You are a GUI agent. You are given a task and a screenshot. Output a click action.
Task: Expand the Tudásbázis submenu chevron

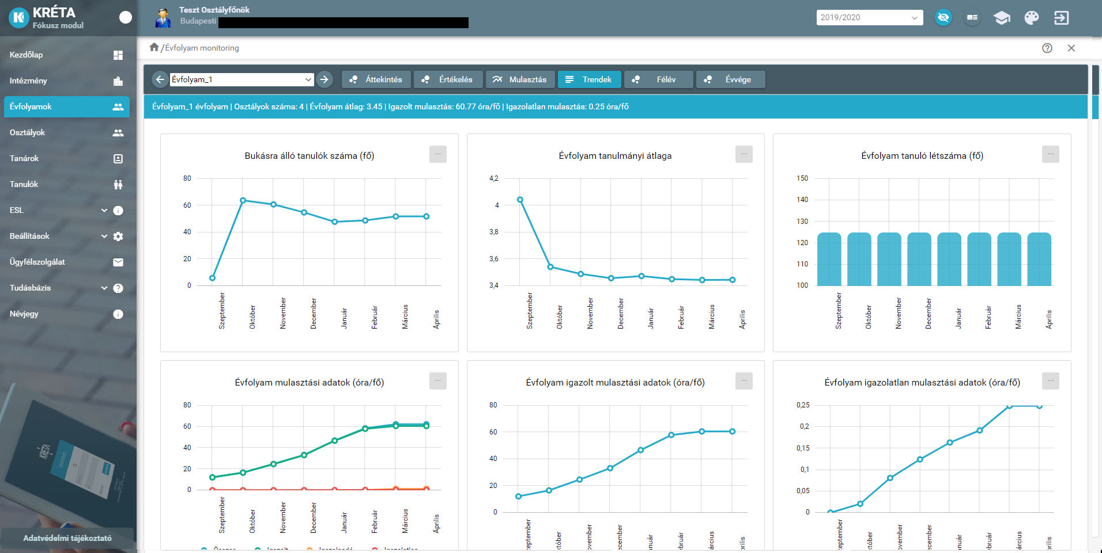click(104, 288)
